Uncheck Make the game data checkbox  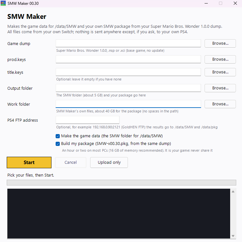[58, 136]
